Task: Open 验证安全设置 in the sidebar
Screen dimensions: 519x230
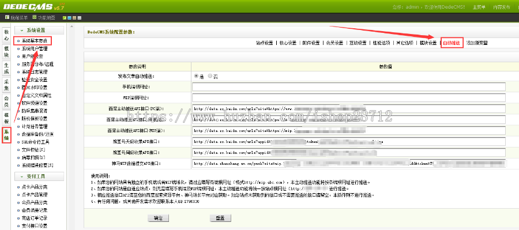Action: coord(35,80)
